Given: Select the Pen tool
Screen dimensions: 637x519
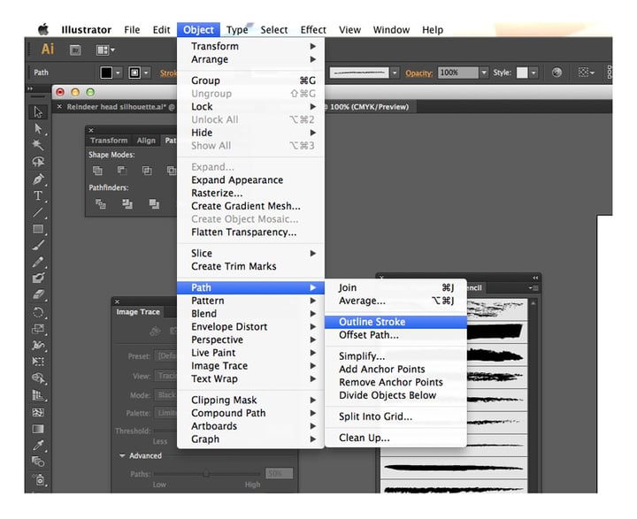Looking at the screenshot, I should pyautogui.click(x=38, y=179).
